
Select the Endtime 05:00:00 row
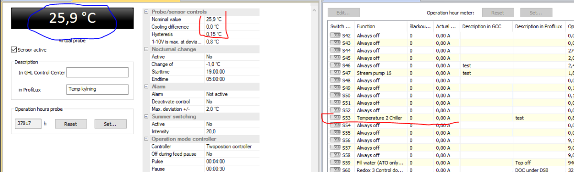[x=205, y=79]
